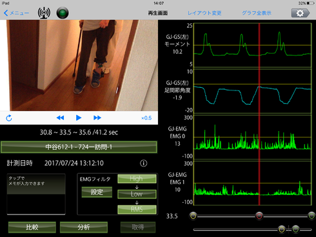
Task: Restart video with the reload icon
Action: (9, 118)
